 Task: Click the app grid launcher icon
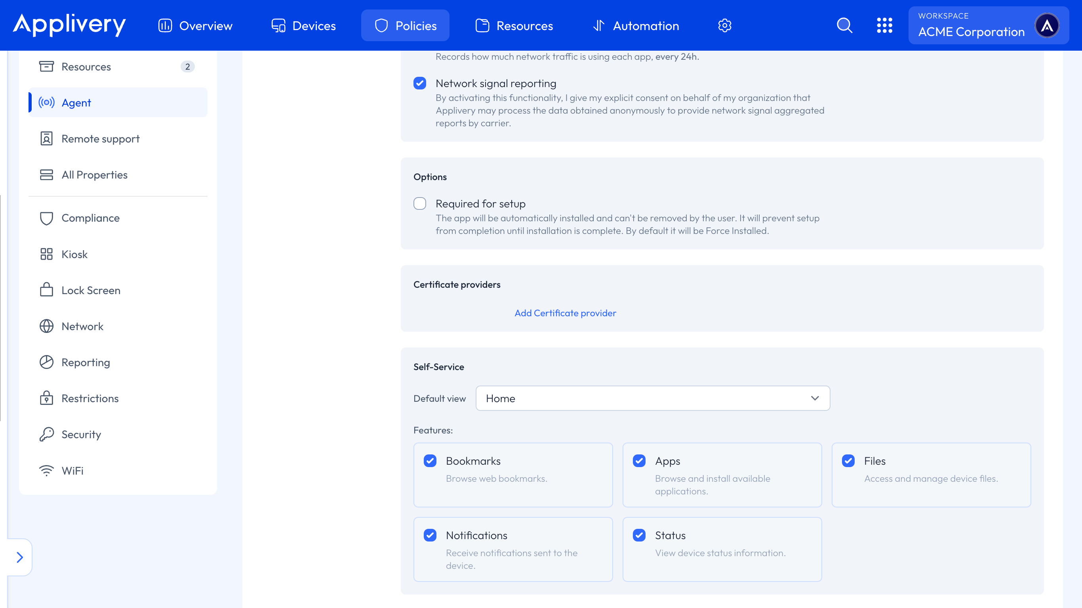pos(885,25)
